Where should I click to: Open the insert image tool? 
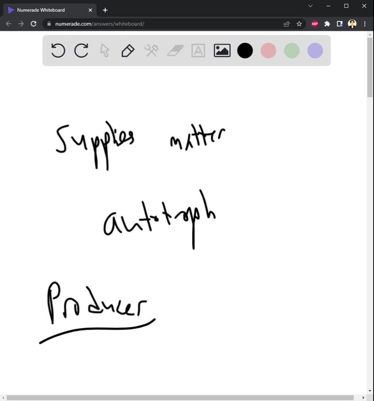(x=222, y=51)
